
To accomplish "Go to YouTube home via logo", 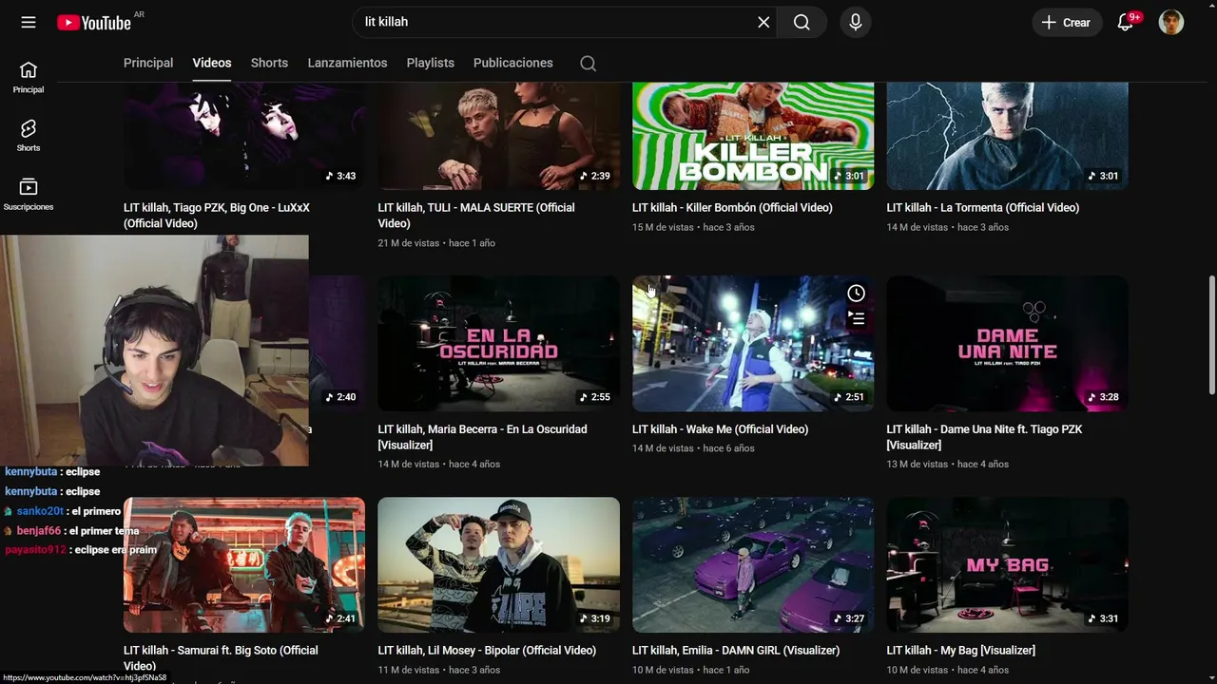I will click(x=94, y=22).
